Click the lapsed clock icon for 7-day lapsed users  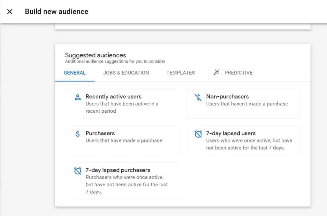[x=198, y=134]
